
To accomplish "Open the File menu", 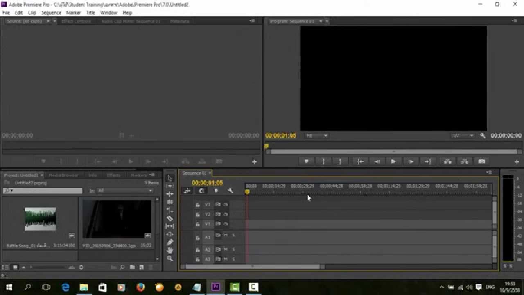I will click(x=6, y=13).
